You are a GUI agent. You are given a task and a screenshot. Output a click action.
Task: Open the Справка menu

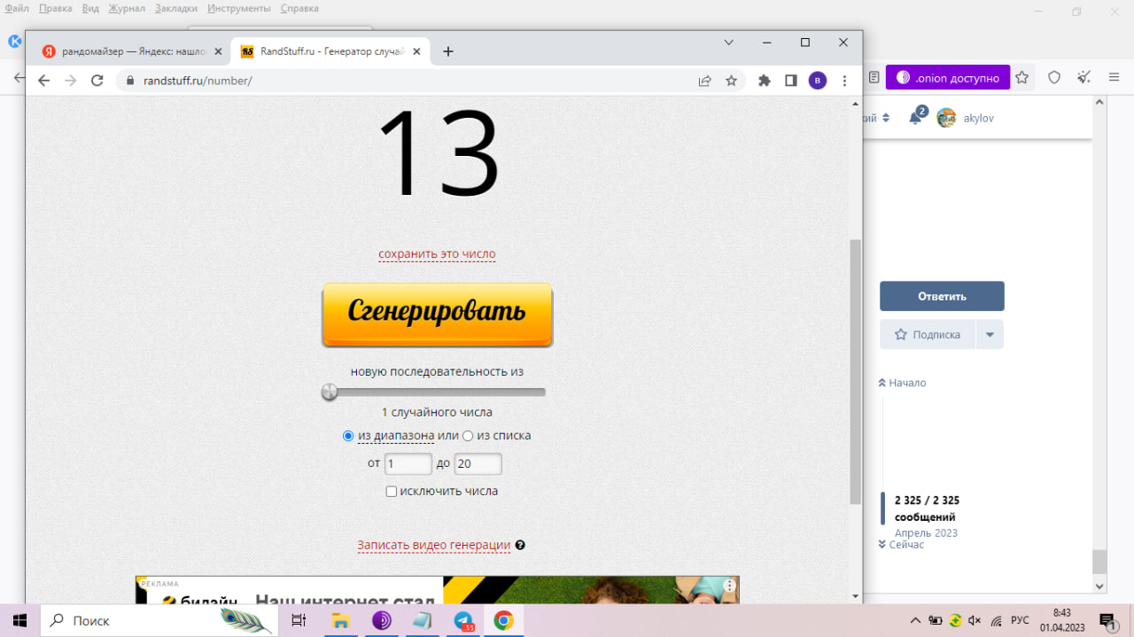299,9
